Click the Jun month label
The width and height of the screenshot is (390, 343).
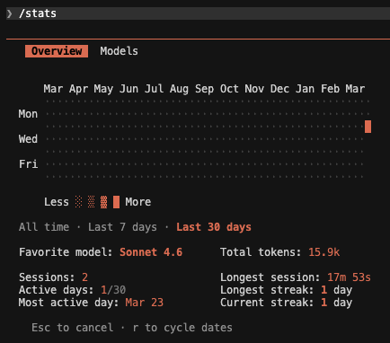[x=129, y=89]
